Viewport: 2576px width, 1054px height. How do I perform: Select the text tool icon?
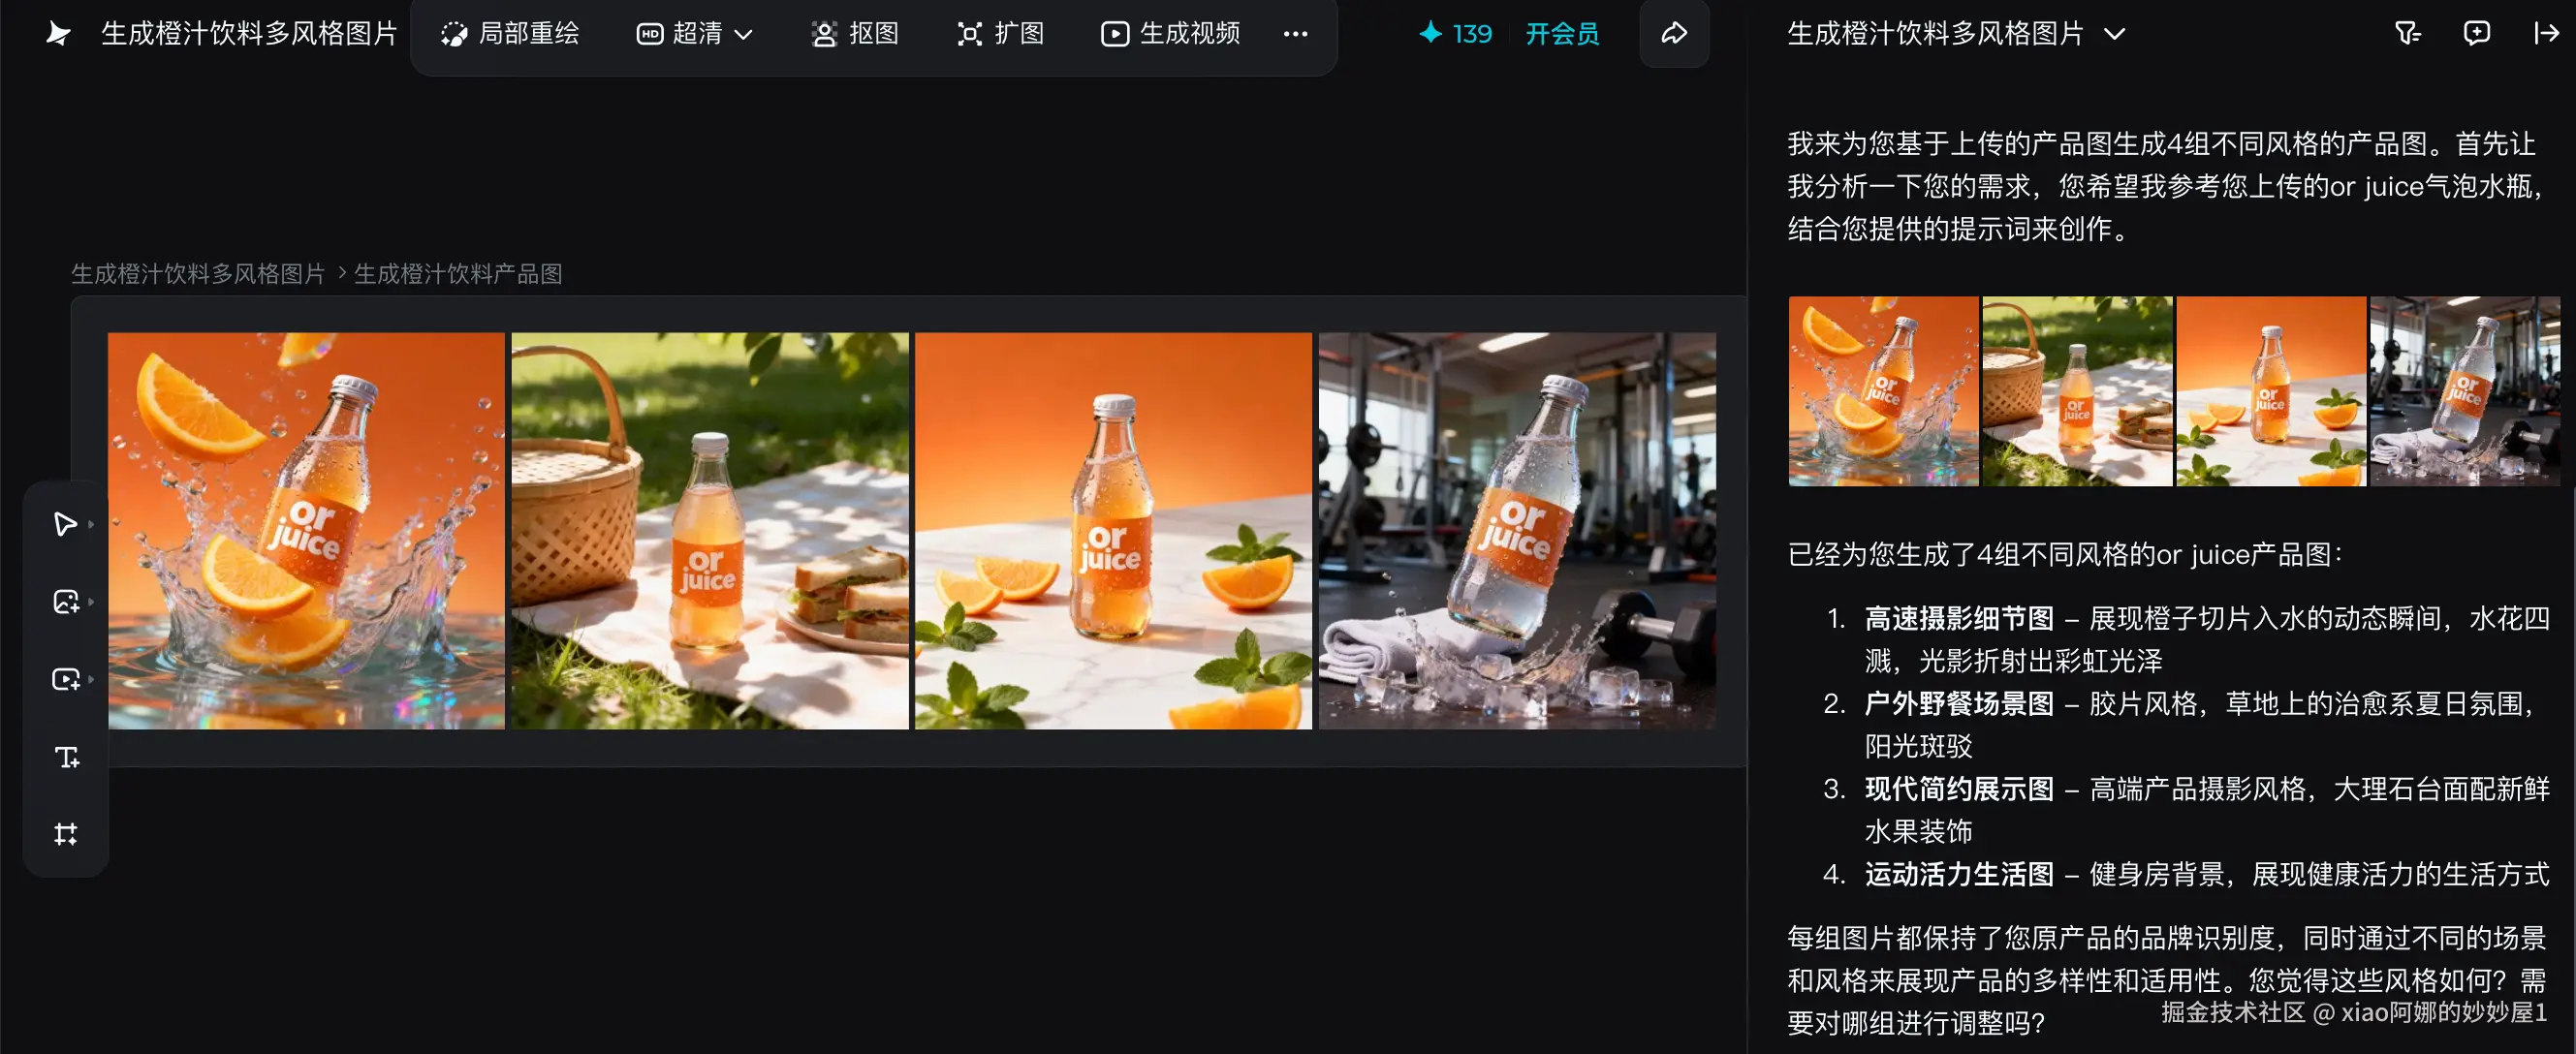coord(66,756)
